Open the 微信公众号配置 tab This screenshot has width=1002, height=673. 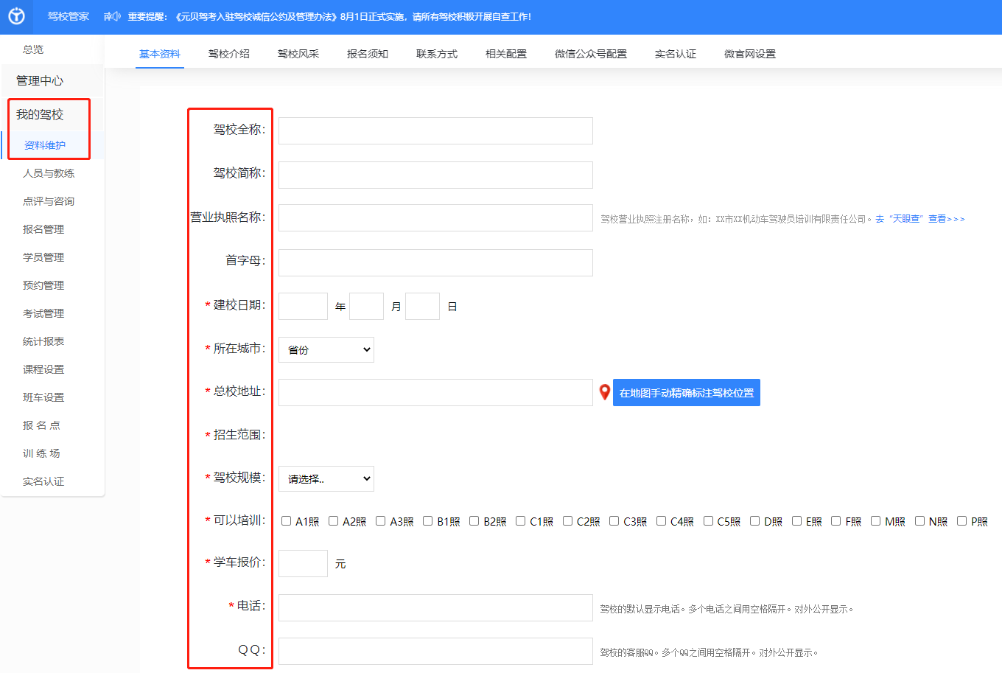pyautogui.click(x=590, y=54)
